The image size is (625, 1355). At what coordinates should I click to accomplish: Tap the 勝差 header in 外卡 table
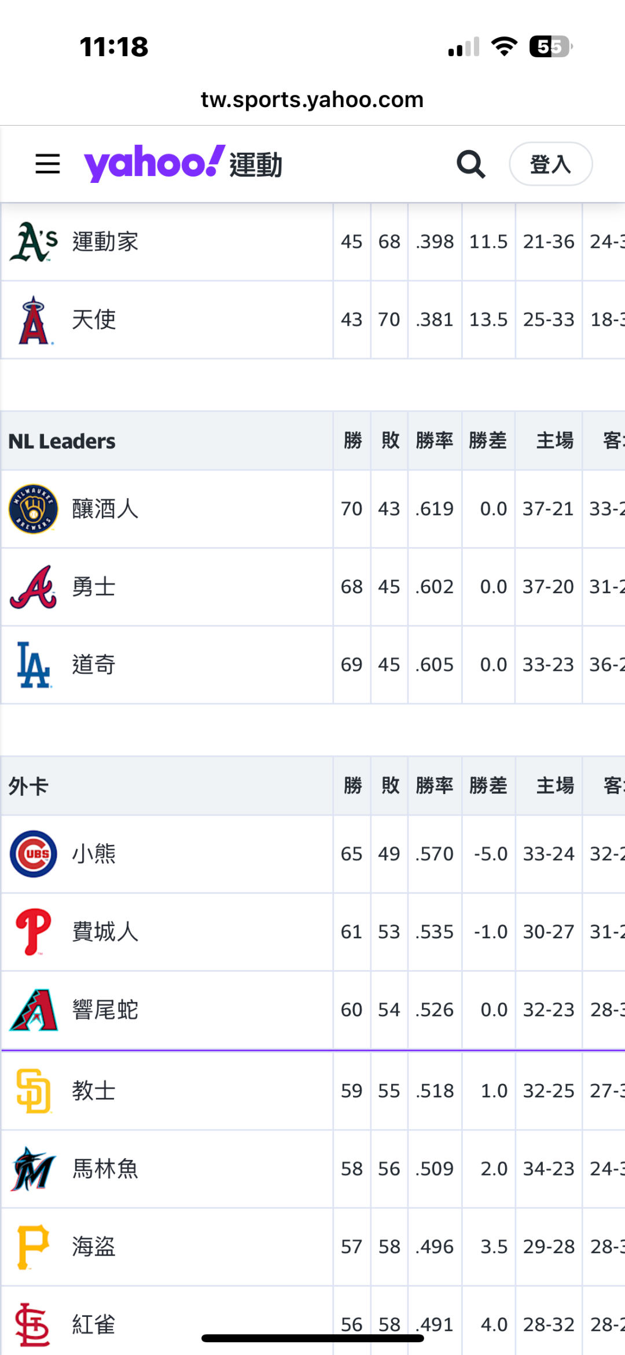488,785
